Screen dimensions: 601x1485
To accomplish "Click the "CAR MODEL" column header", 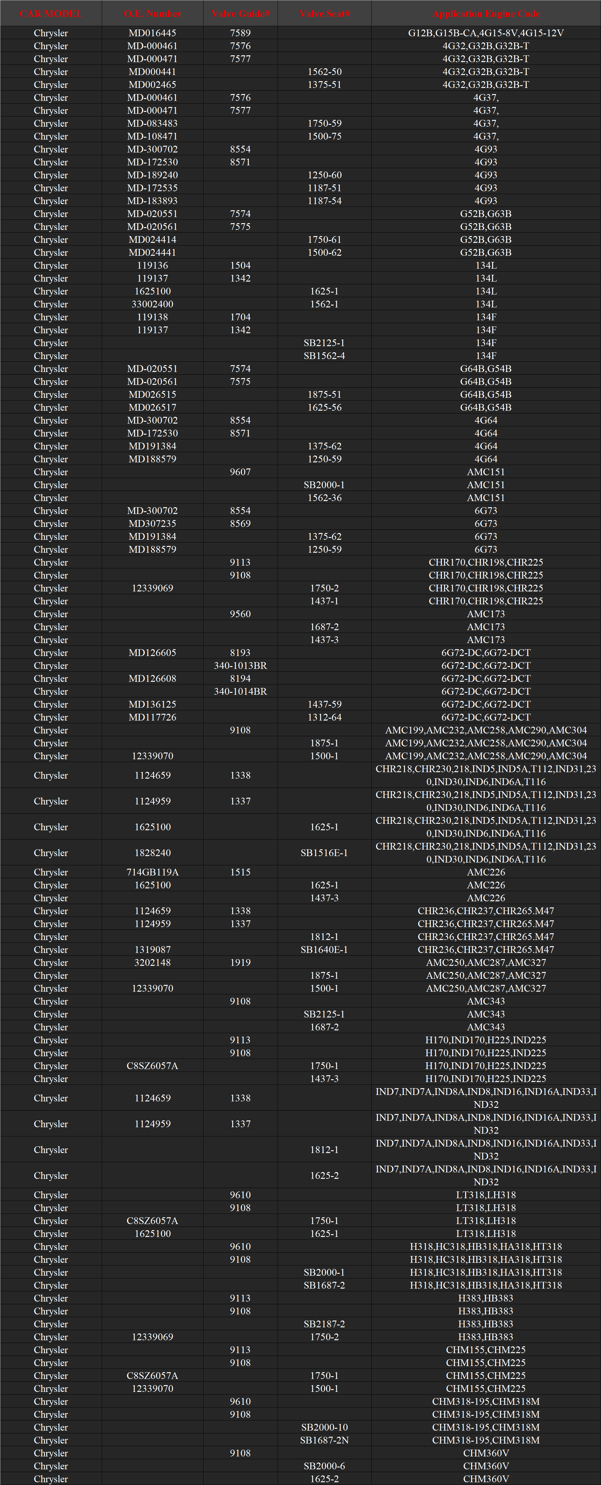I will click(x=51, y=14).
